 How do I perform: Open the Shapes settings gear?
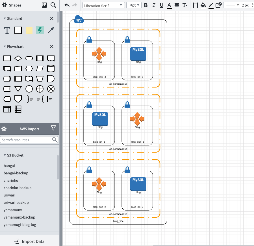click(x=4, y=5)
